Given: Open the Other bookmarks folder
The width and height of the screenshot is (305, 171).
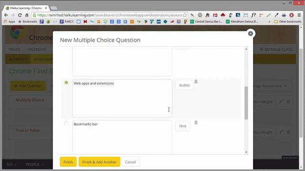Looking at the screenshot, I should (x=287, y=21).
